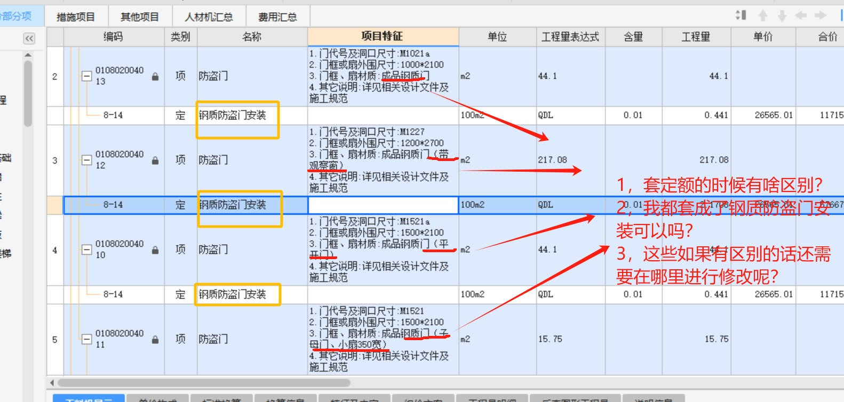844x402 pixels.
Task: Select row number 2 header cell
Action: click(55, 76)
